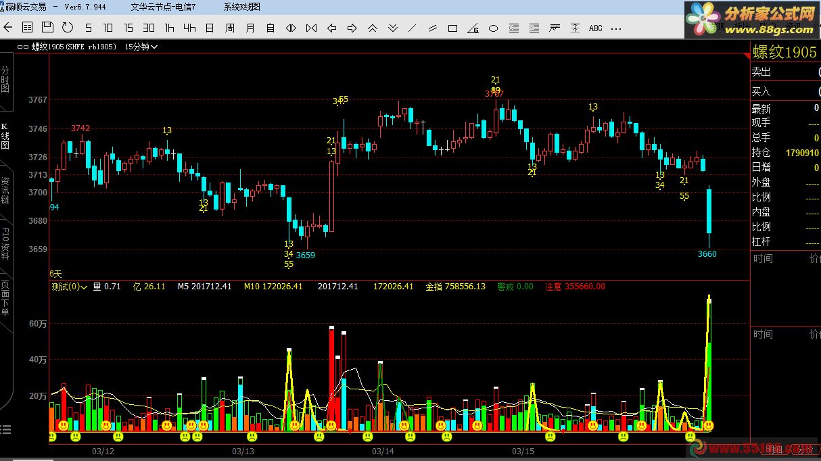Open the F10资料 side tab
The height and width of the screenshot is (461, 821).
point(5,244)
